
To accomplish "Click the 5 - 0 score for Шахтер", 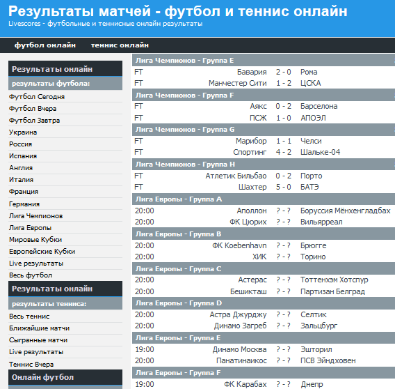I will point(284,187).
